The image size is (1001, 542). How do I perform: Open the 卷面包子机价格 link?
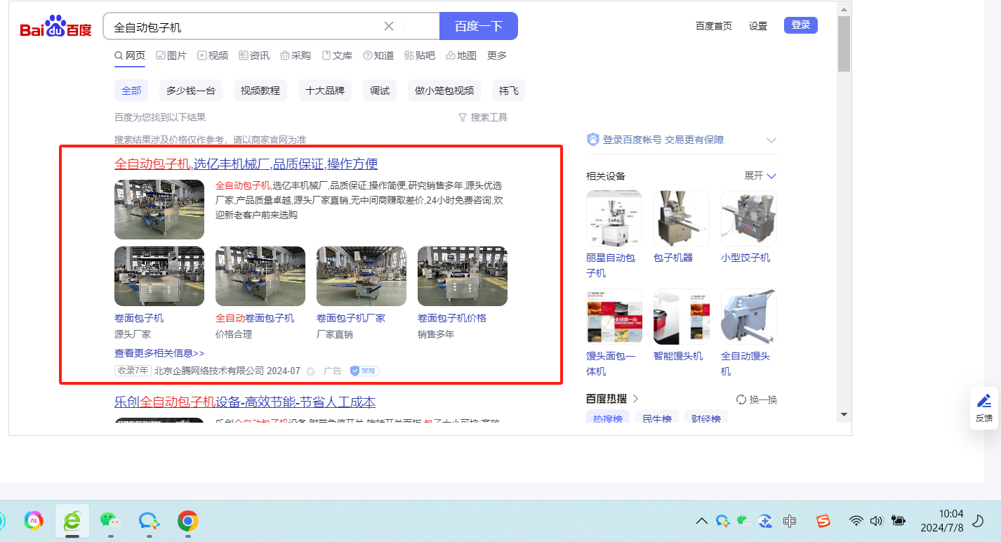(x=452, y=318)
